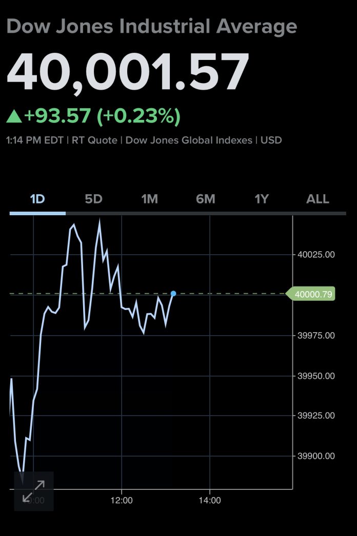Click the green up-triangle gain indicator
357x536 pixels.
14,117
